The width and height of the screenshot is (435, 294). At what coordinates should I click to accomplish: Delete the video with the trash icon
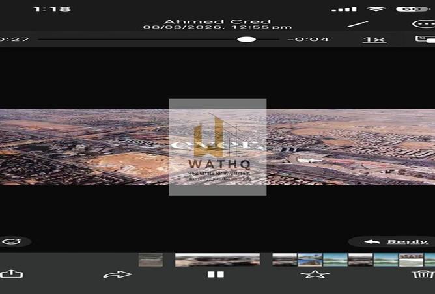coord(423,274)
